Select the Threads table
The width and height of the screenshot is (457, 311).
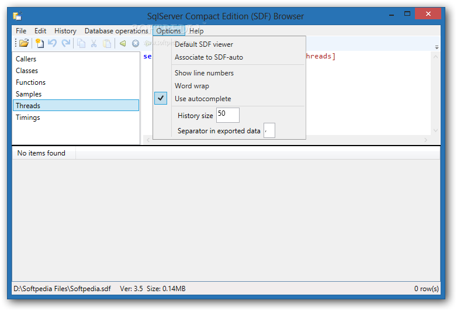tap(76, 105)
